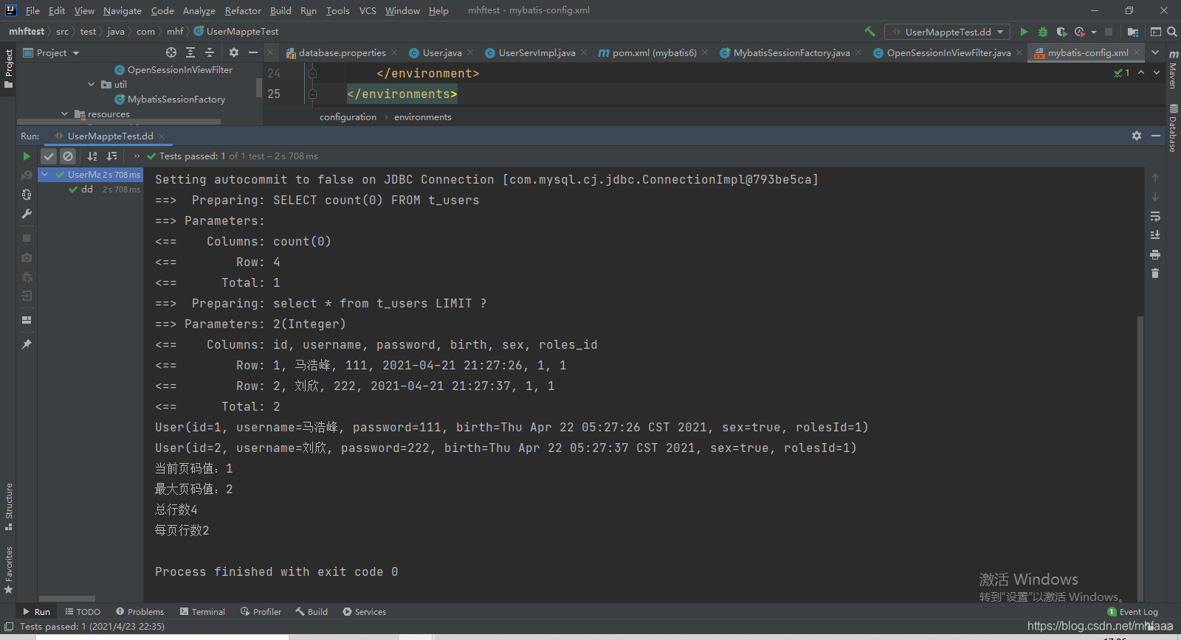Open Project panel settings gear
Screen dimensions: 1181x640
[x=234, y=52]
